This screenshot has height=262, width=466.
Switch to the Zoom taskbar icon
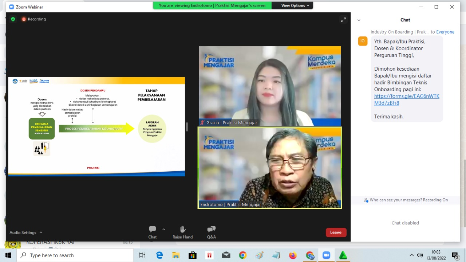326,255
